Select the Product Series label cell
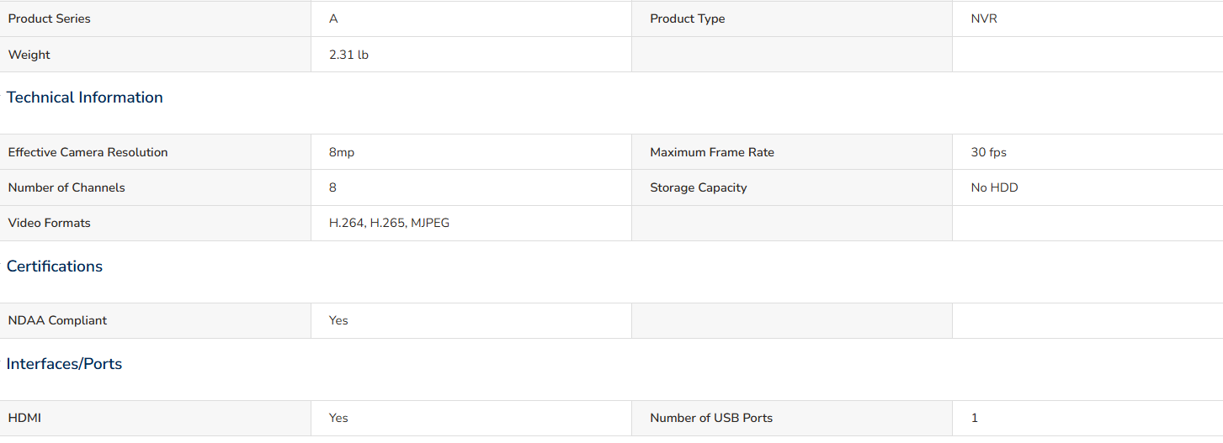Screen dimensions: 1223x443 coord(156,18)
